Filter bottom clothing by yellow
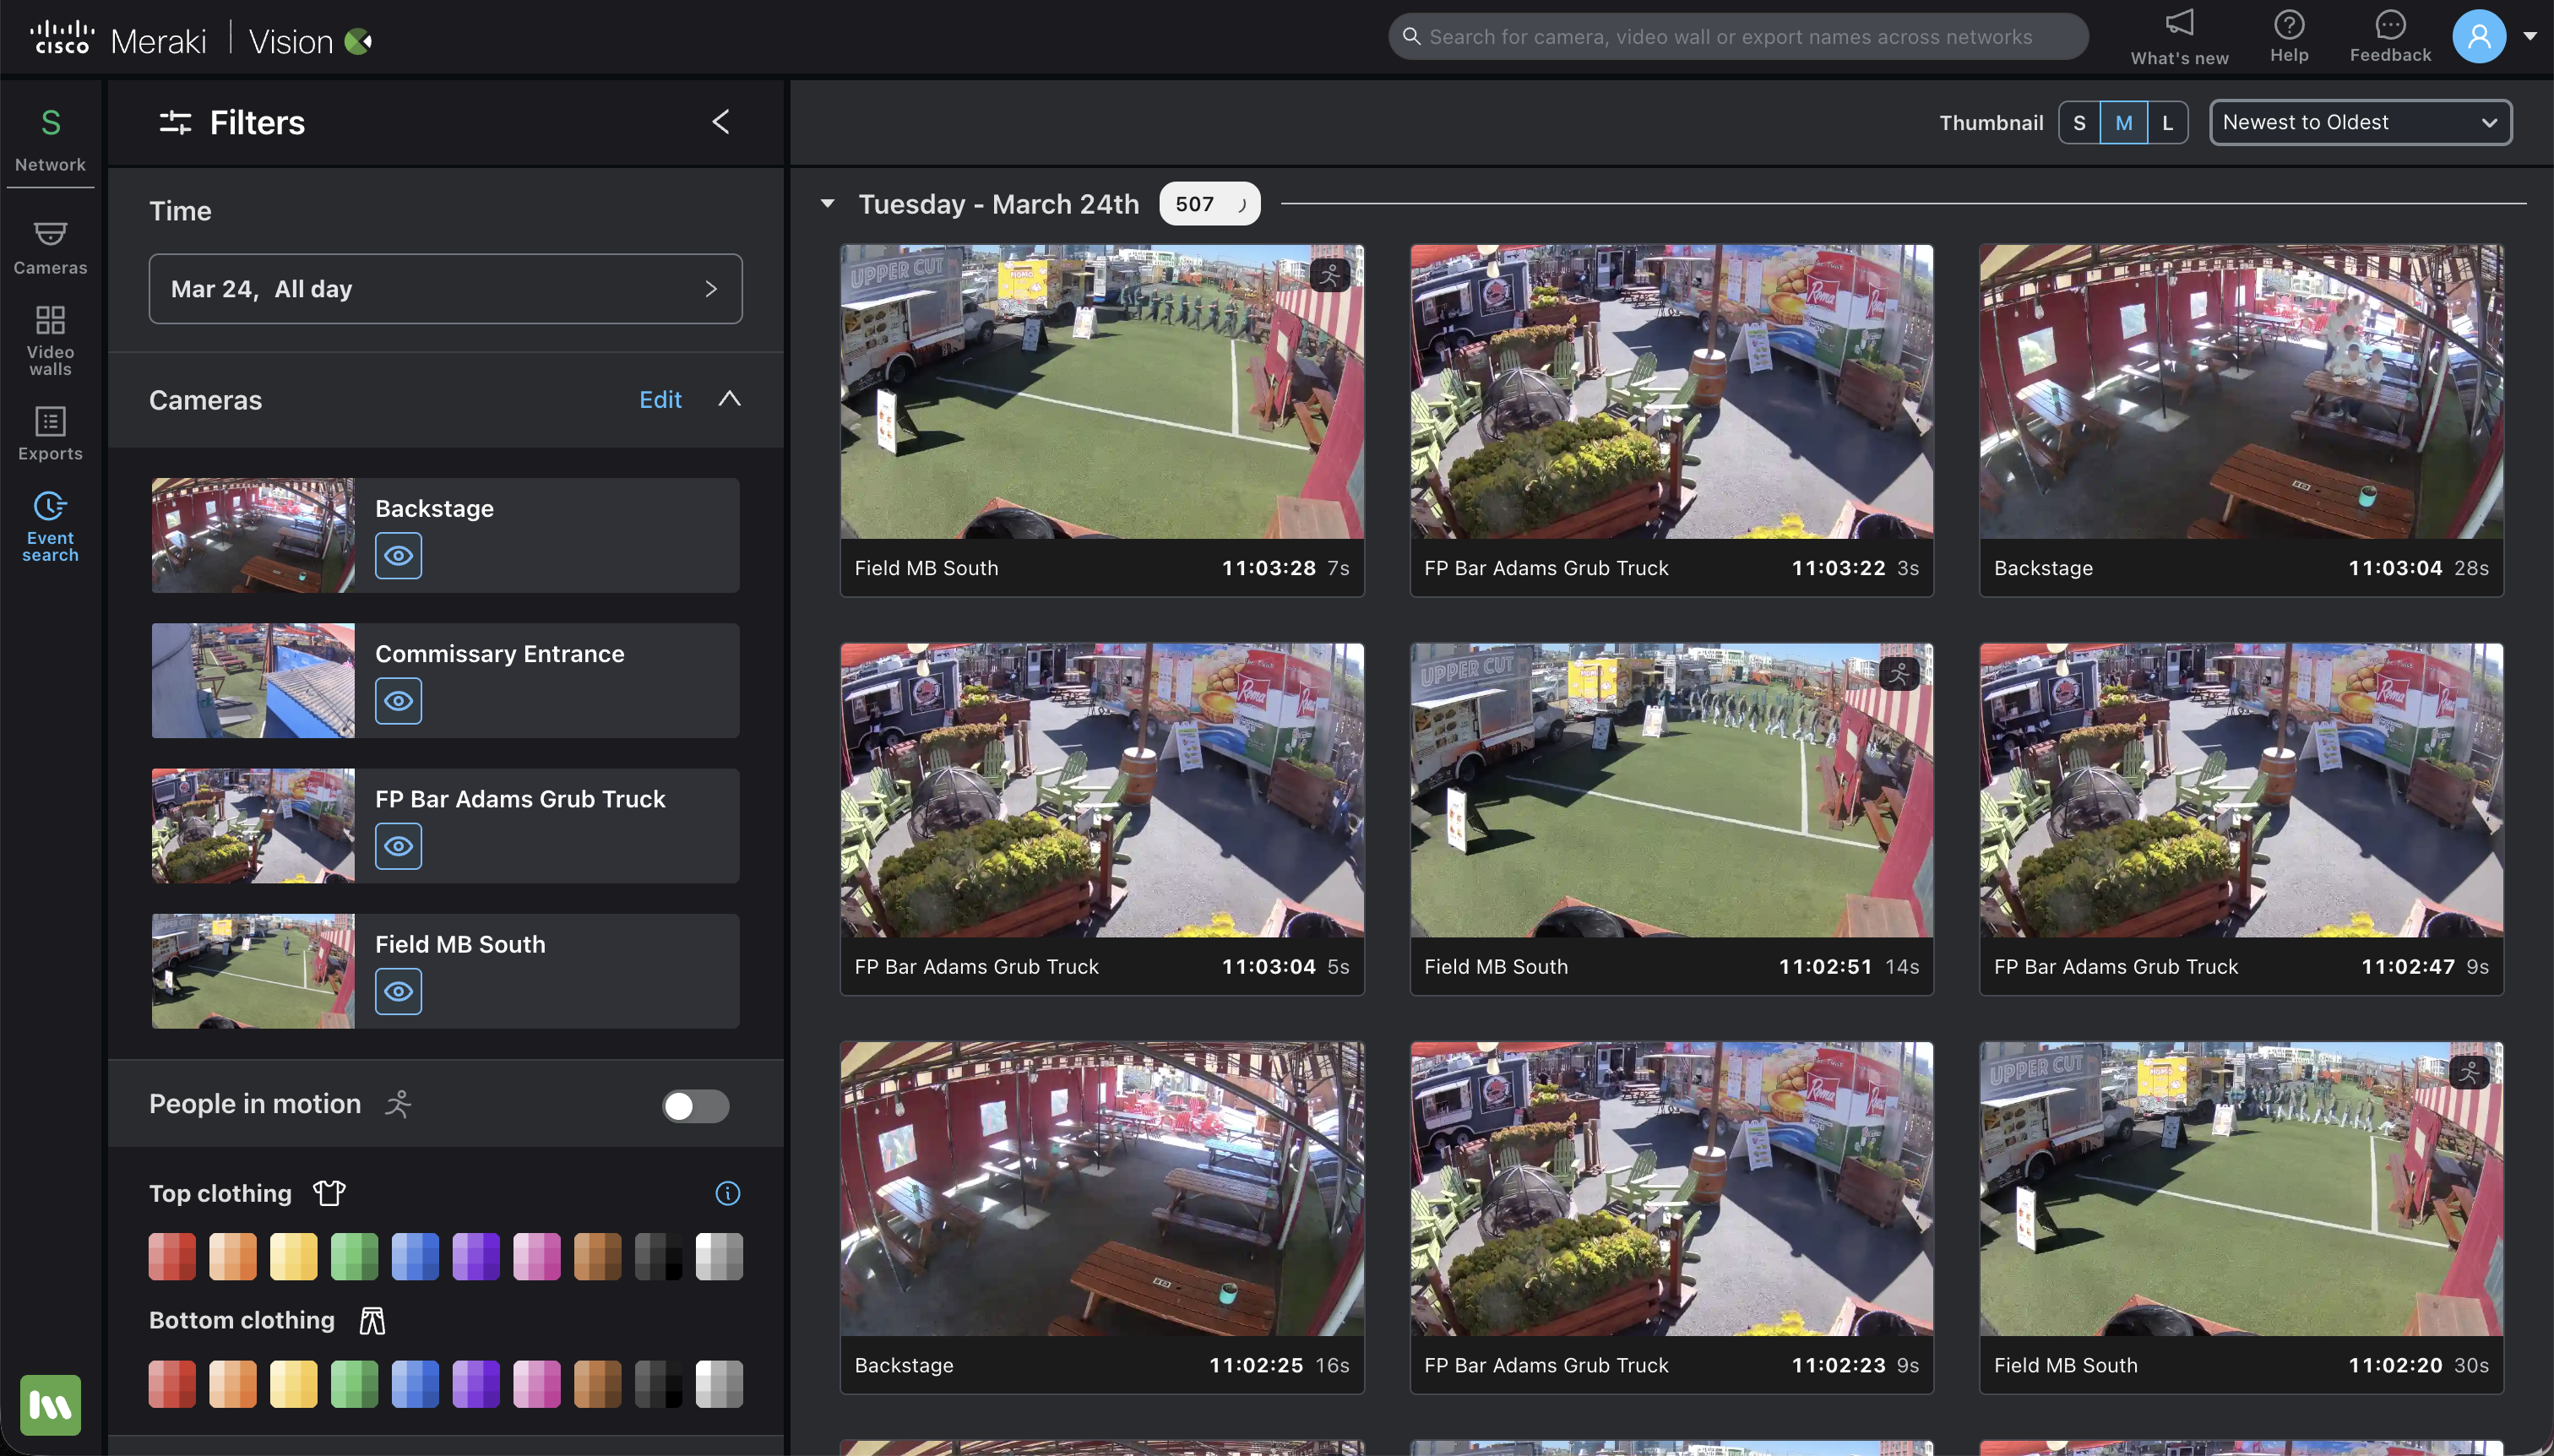 point(293,1384)
